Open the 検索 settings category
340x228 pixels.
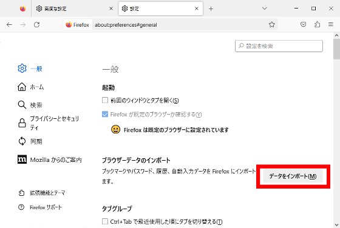(30, 105)
